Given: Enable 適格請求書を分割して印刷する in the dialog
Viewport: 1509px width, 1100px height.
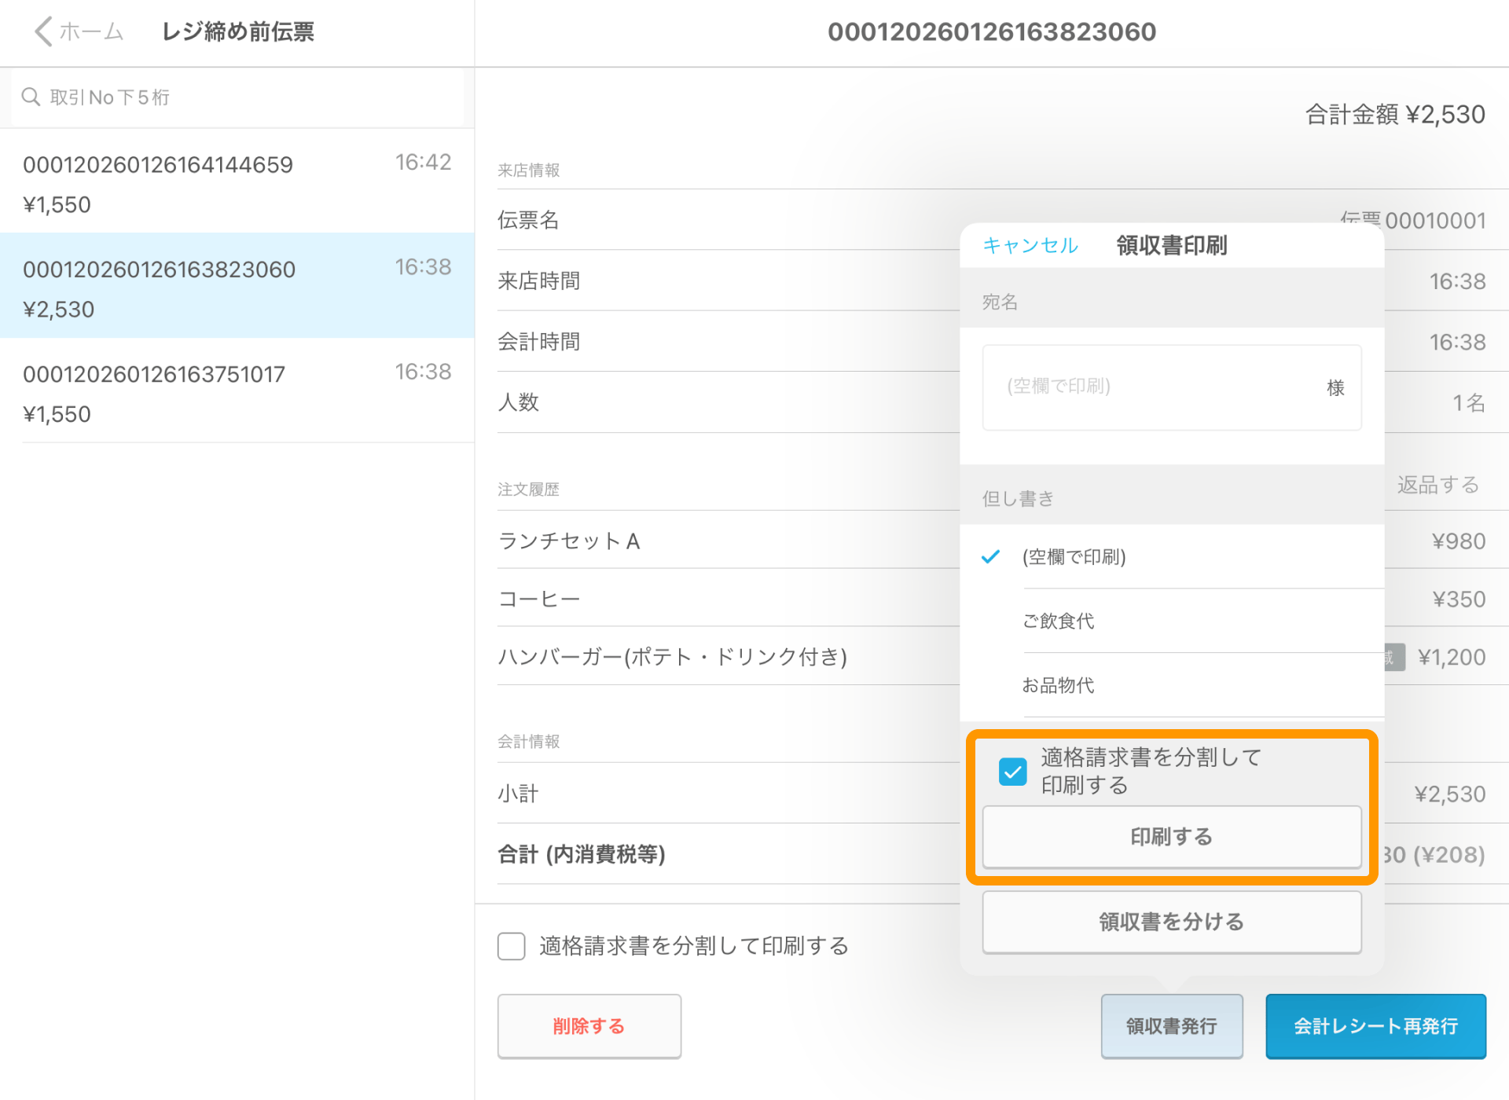Looking at the screenshot, I should 1013,772.
